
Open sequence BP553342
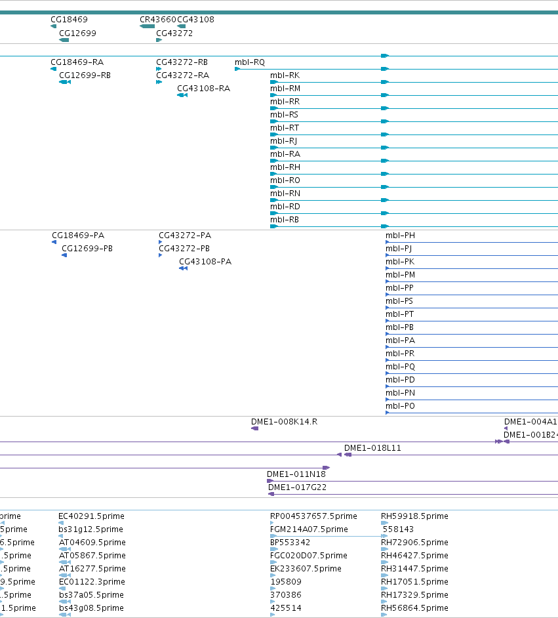[x=290, y=543]
